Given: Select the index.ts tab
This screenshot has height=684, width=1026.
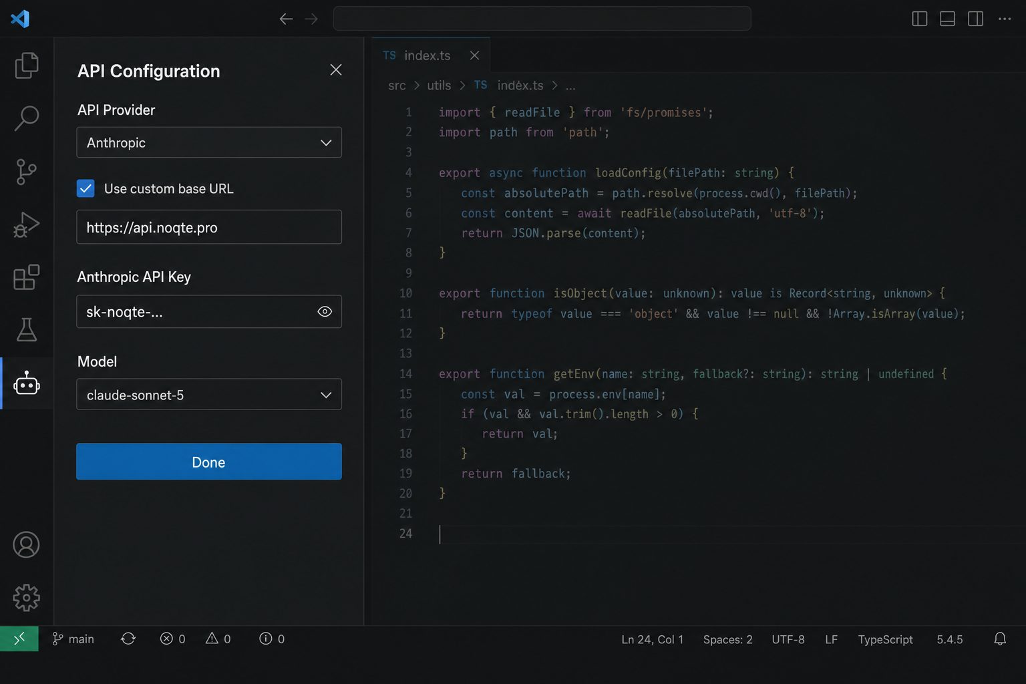Looking at the screenshot, I should [430, 55].
